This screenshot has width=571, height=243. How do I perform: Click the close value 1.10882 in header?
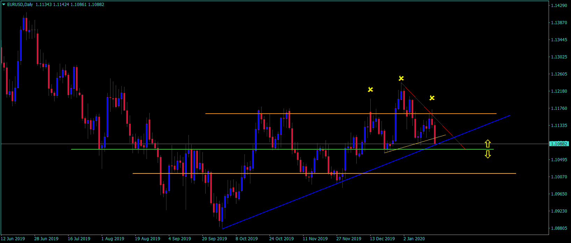pos(96,5)
